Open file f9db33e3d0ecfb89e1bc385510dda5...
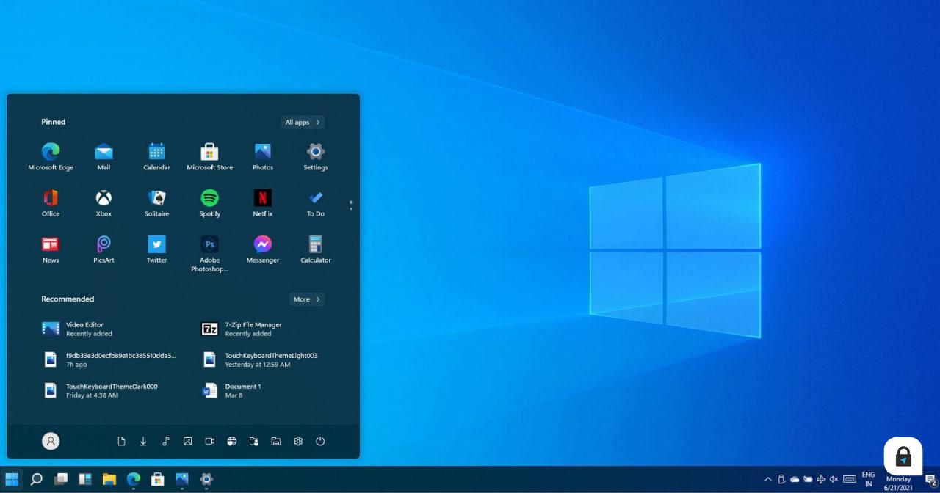This screenshot has height=493, width=940. pyautogui.click(x=110, y=359)
